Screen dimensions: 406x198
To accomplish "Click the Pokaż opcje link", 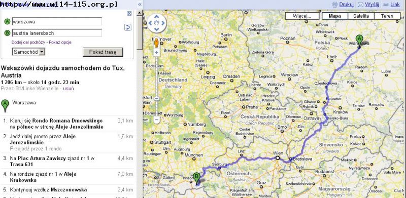I will coord(60,42).
